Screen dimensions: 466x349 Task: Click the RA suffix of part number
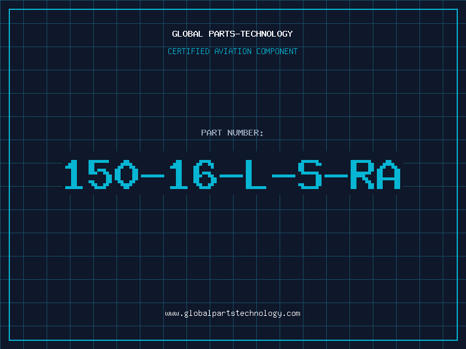375,174
